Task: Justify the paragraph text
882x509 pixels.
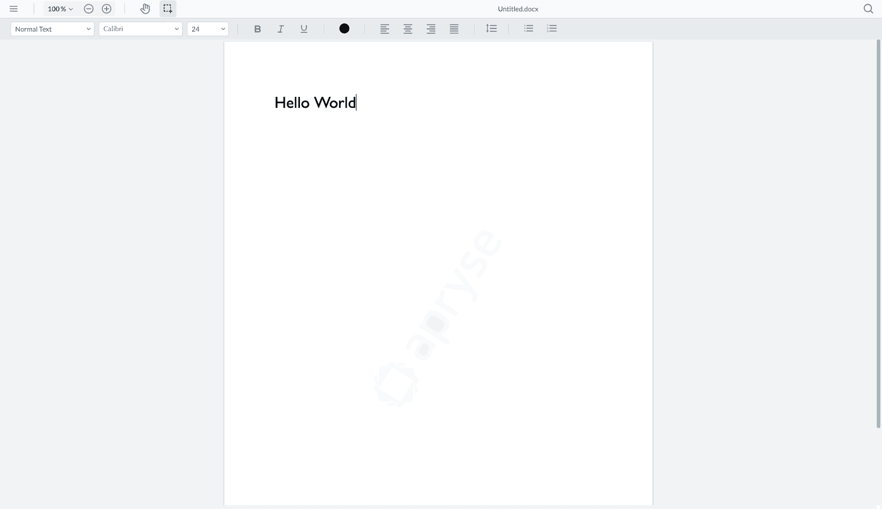Action: [454, 28]
